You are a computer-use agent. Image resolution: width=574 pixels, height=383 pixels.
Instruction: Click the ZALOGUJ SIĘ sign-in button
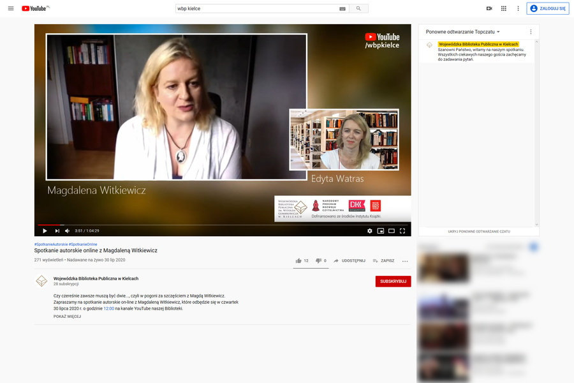click(548, 8)
